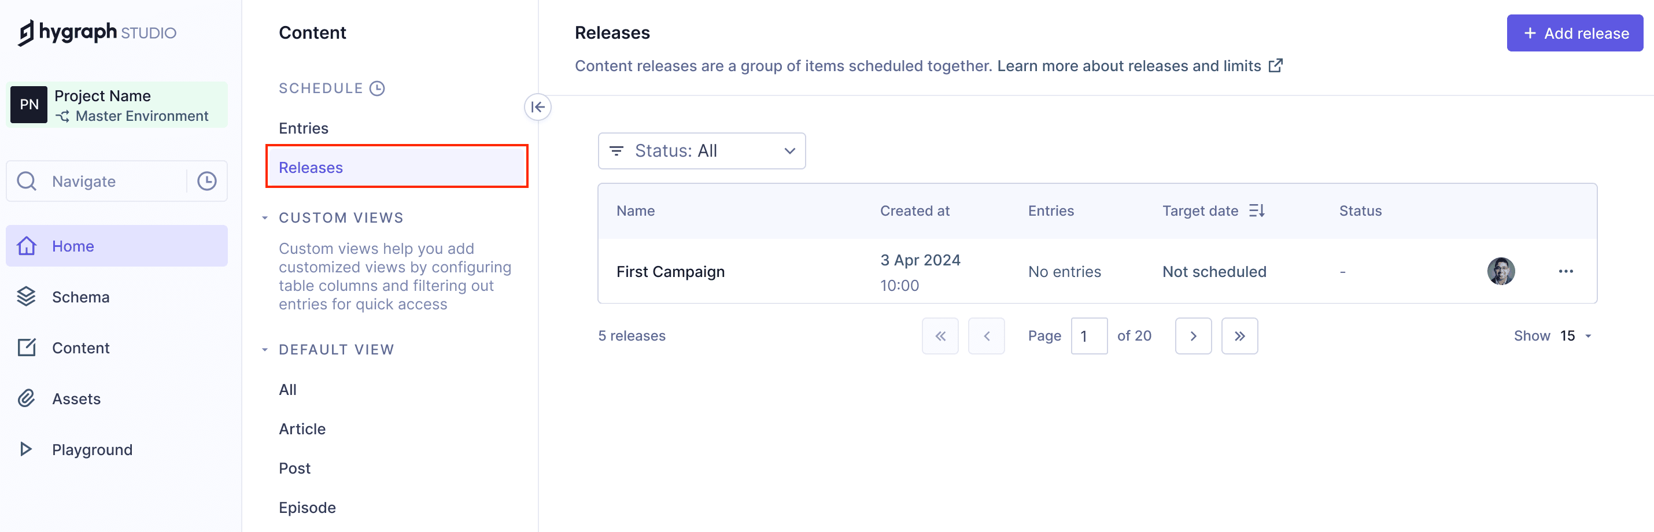Screen dimensions: 1654x532
Task: Jump to the first page of releases
Action: (x=939, y=335)
